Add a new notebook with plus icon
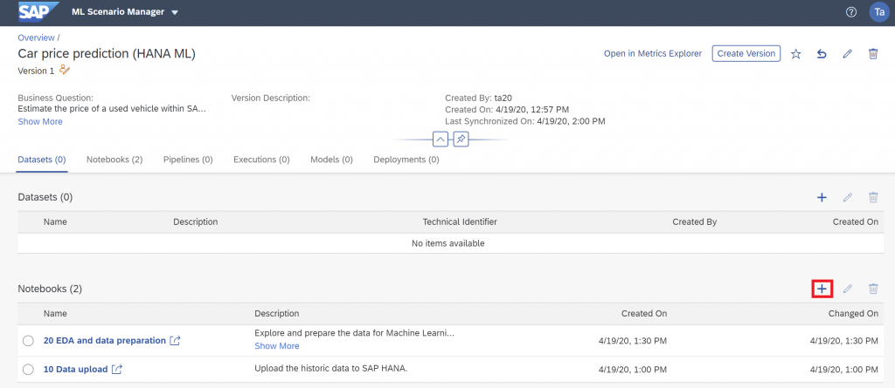The height and width of the screenshot is (388, 895). pyautogui.click(x=822, y=289)
